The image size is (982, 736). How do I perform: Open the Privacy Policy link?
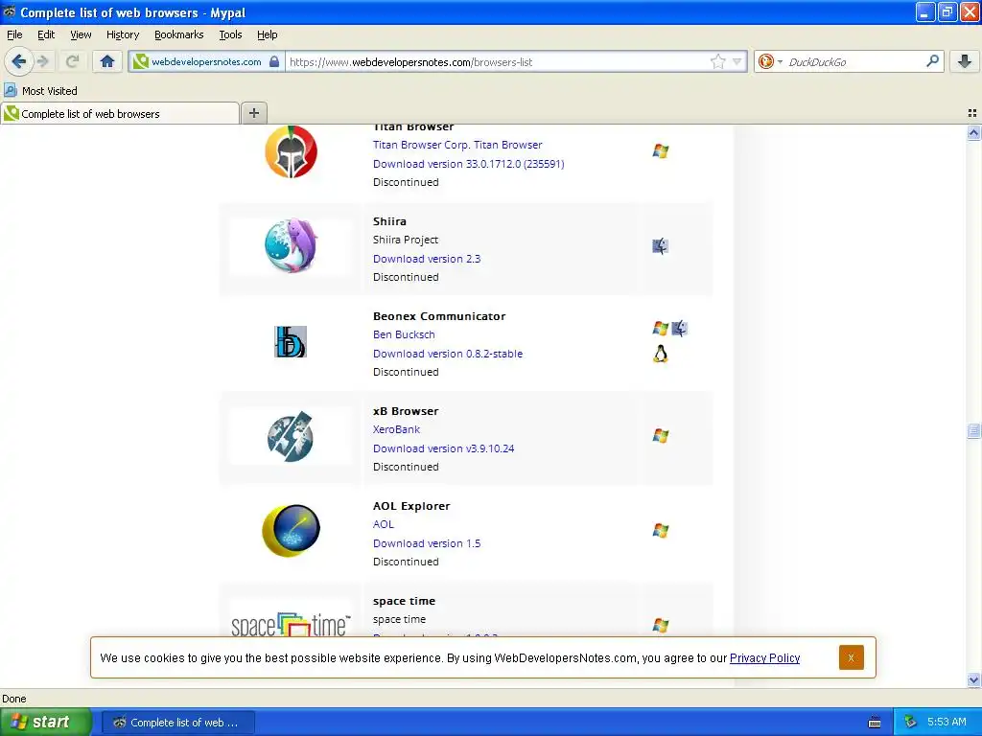[764, 657]
